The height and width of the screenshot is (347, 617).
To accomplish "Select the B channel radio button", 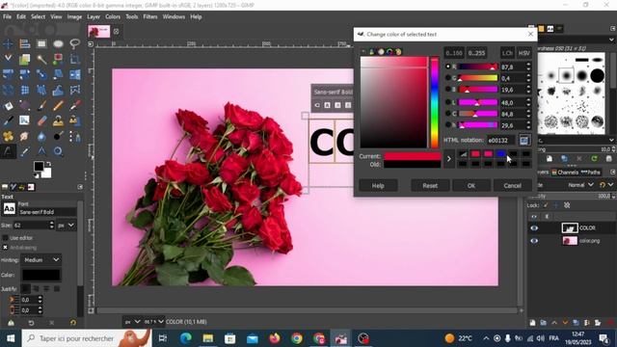I will (447, 90).
